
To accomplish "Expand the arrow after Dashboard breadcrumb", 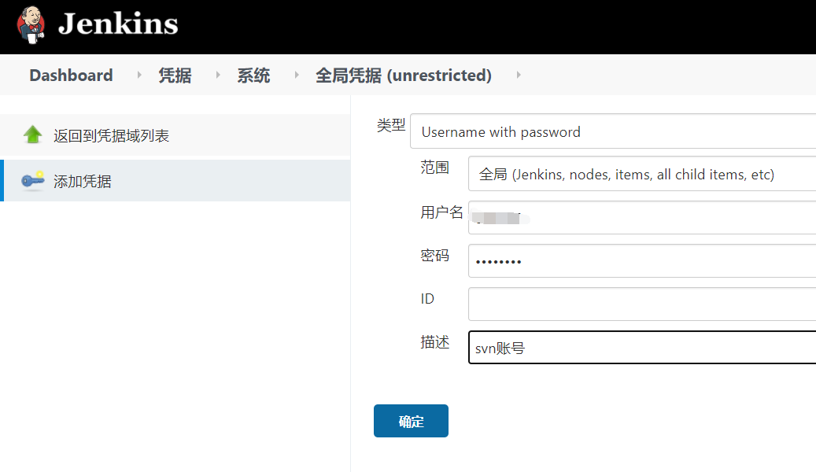I will (x=139, y=75).
